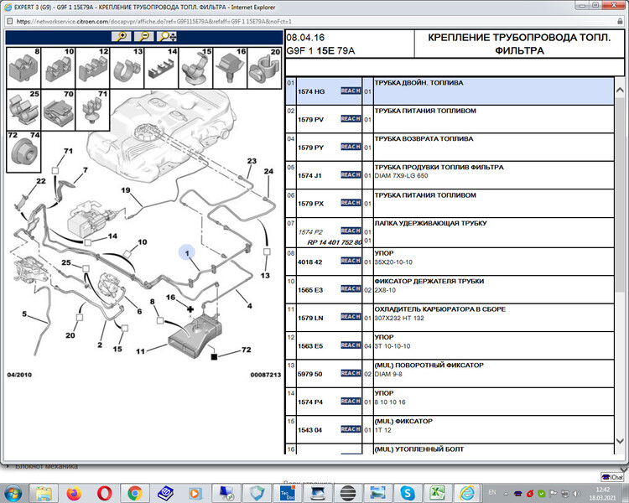Open Opera browser from the taskbar
Image resolution: width=629 pixels, height=503 pixels.
point(105,492)
